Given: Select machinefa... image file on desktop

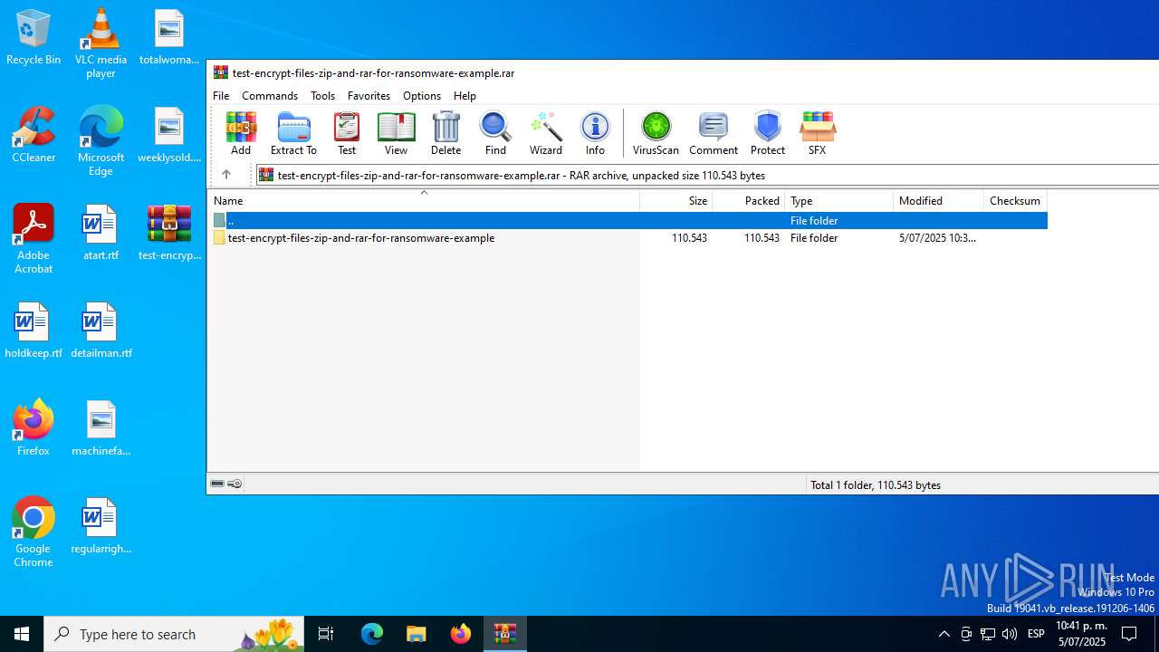Looking at the screenshot, I should [x=101, y=428].
